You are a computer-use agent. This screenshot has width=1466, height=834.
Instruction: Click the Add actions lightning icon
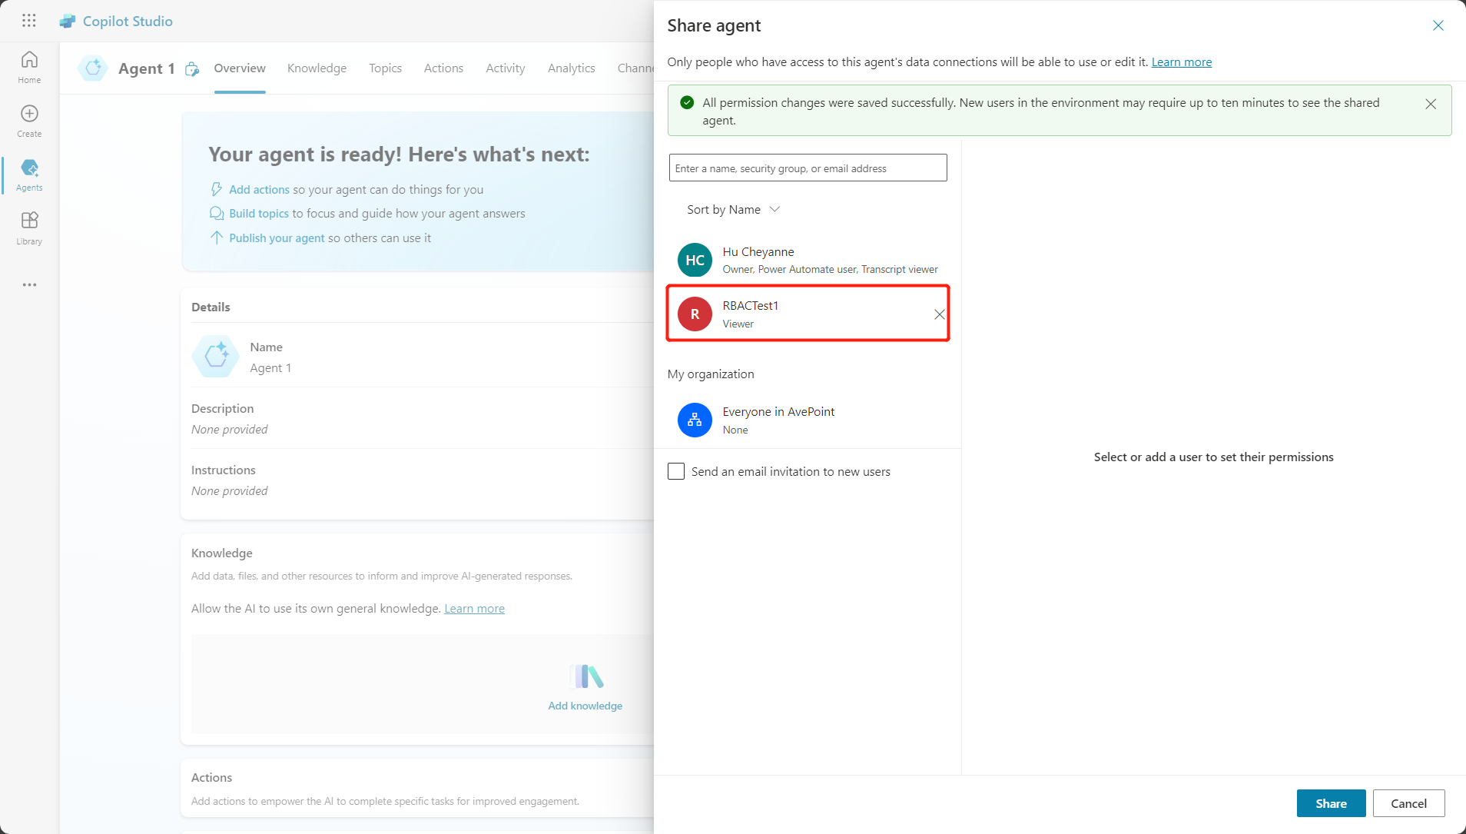coord(217,189)
